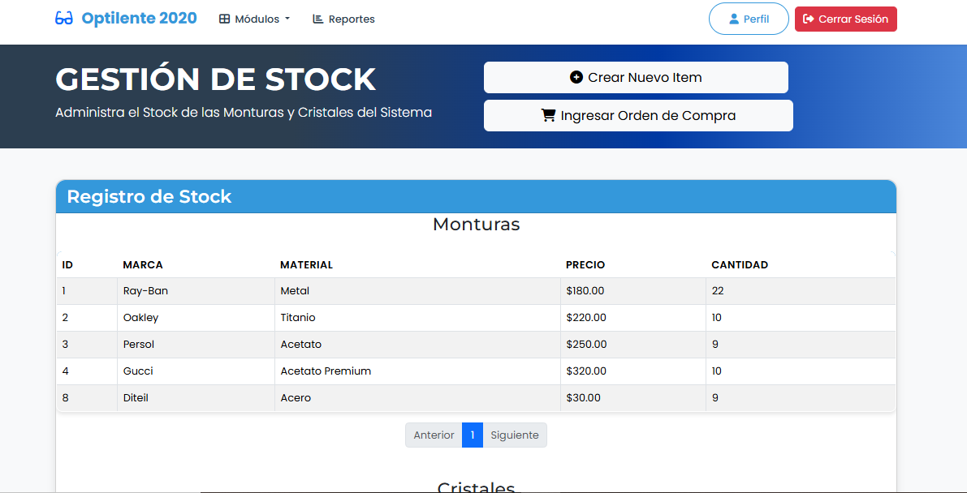Viewport: 967px width, 493px height.
Task: Click the PRECIO column header
Action: click(633, 265)
